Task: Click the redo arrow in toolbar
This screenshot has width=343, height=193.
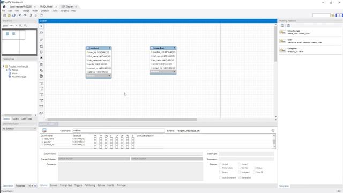Action: (25, 16)
